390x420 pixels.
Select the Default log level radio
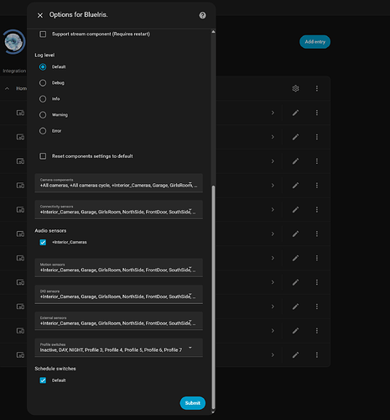pos(43,67)
